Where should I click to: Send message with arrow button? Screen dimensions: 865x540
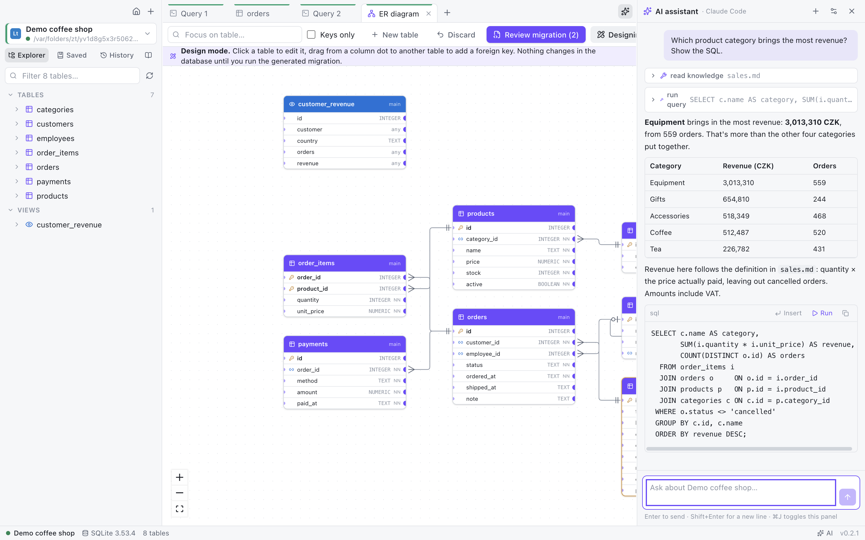(x=847, y=497)
